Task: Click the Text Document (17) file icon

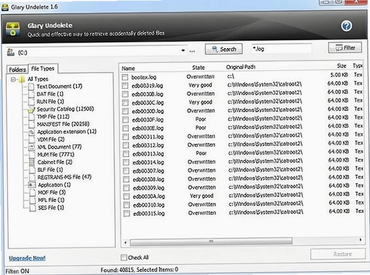Action: [31, 86]
